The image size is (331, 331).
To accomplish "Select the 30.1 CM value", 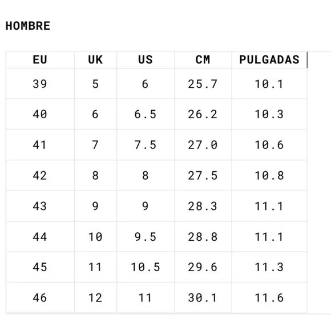I will [x=203, y=298].
